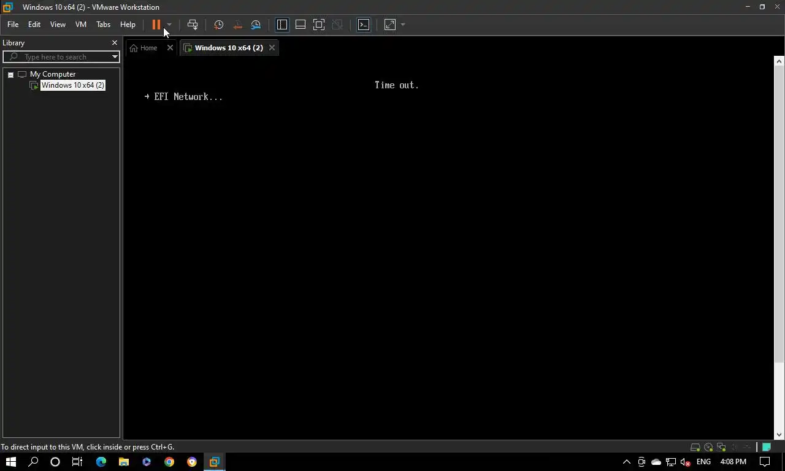Open the File menu
This screenshot has width=785, height=471.
click(13, 25)
